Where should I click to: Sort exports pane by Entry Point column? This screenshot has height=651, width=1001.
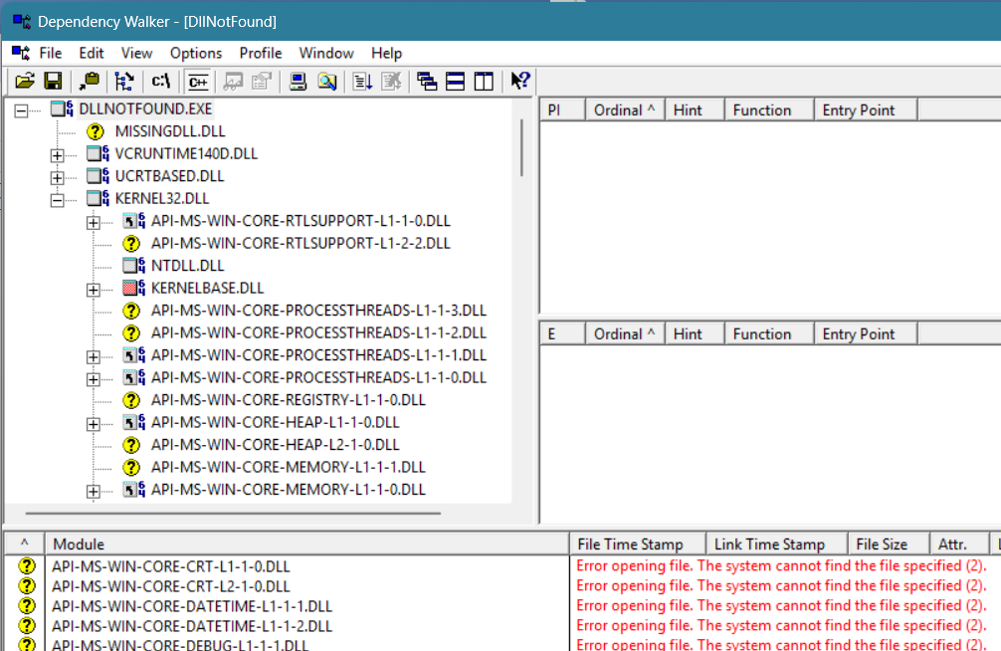866,334
